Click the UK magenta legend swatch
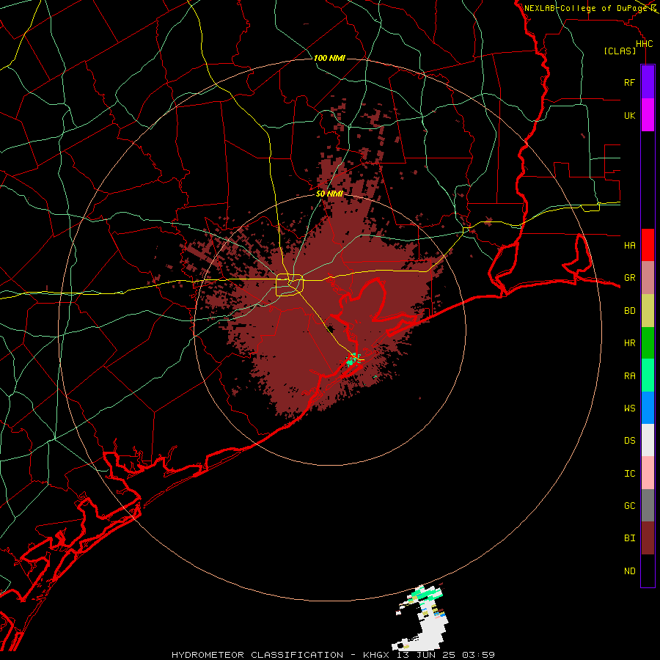 pyautogui.click(x=648, y=115)
